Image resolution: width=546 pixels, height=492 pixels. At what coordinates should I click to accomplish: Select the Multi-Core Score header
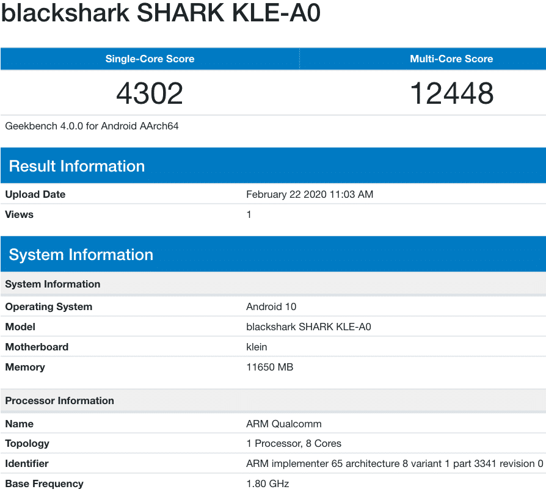point(451,59)
